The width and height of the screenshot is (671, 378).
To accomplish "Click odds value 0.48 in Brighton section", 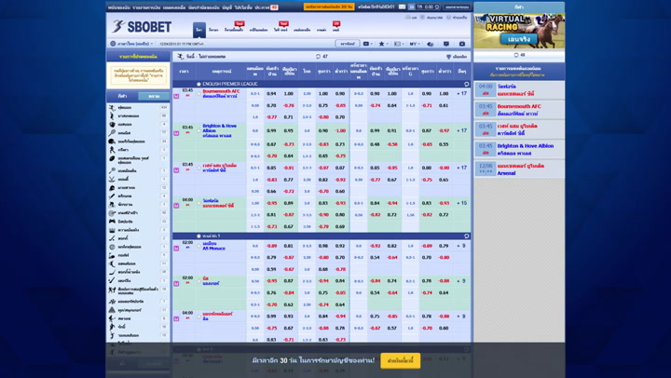I will [x=375, y=144].
